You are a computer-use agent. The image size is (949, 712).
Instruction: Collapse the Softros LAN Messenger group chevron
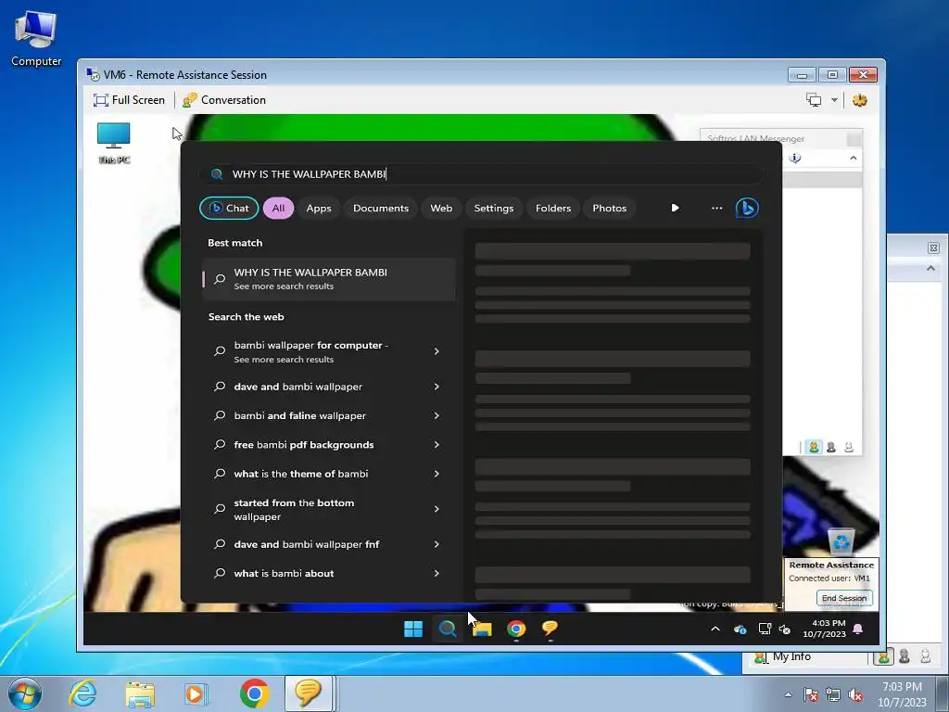click(854, 158)
